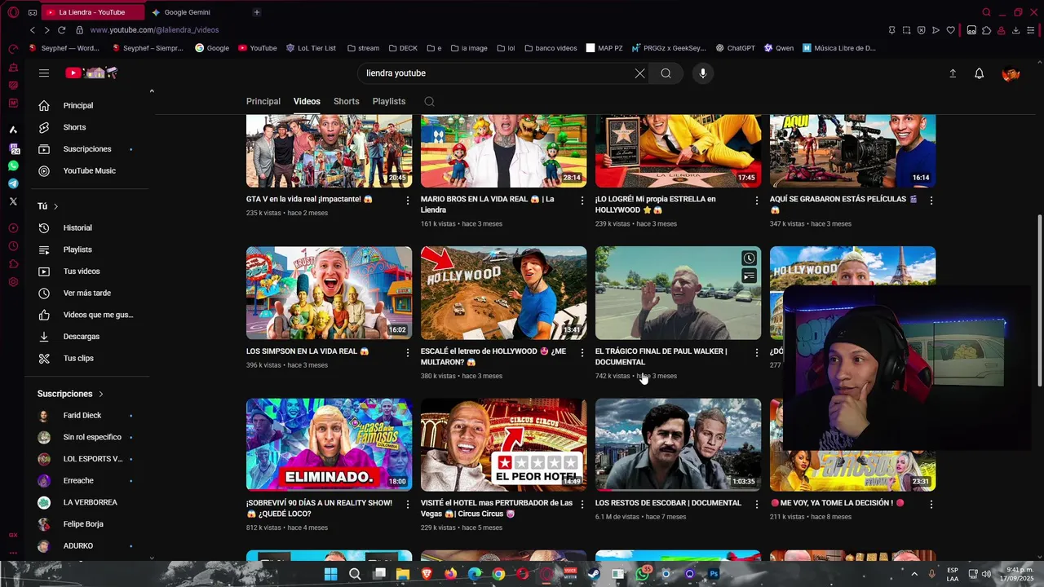Open the Windows Start menu

330,574
